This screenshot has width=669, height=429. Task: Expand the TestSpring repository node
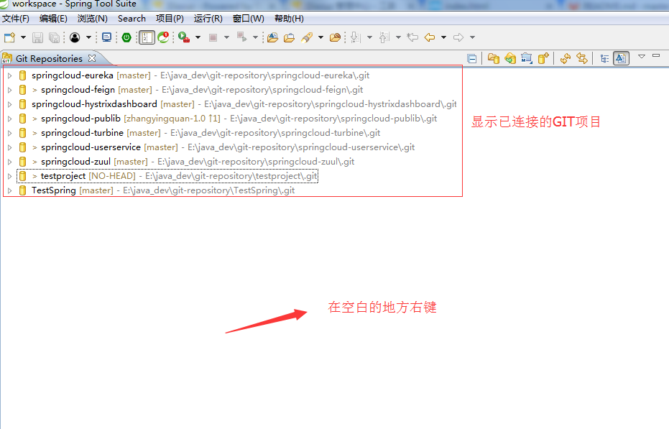pyautogui.click(x=9, y=190)
